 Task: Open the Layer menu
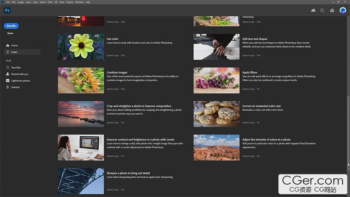point(28,2)
